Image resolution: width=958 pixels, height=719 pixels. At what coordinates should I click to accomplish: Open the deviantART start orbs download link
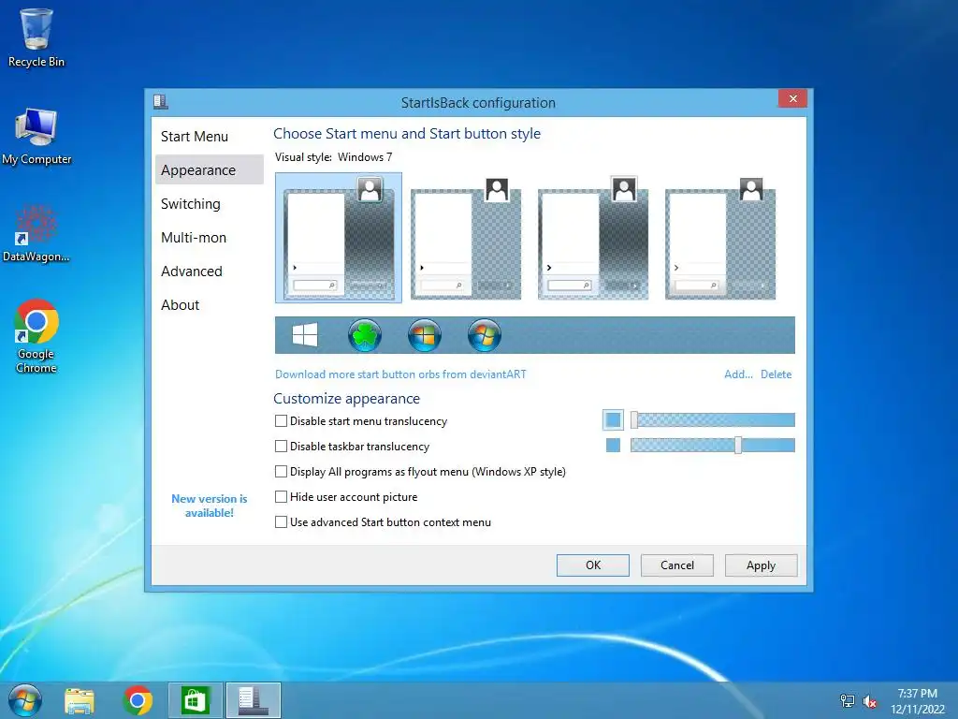[x=400, y=374]
